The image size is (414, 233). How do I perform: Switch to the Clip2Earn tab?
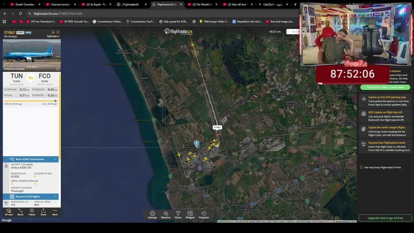(x=274, y=5)
